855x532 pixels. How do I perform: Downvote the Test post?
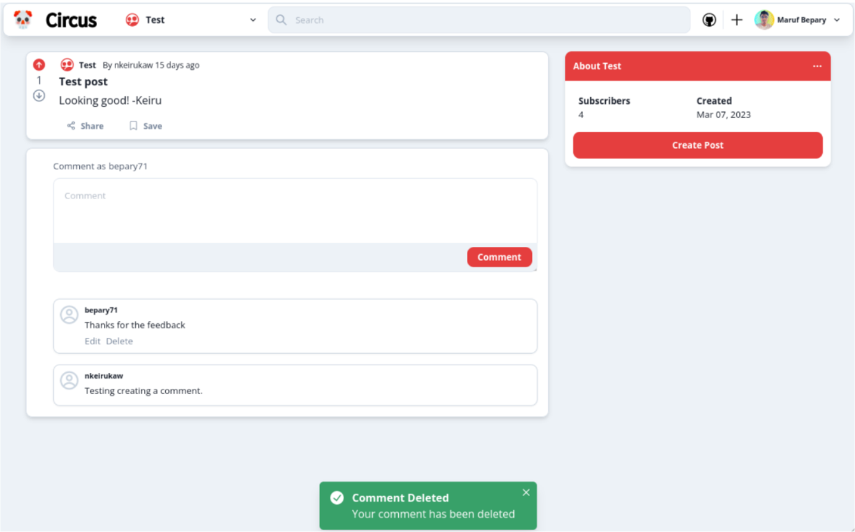click(x=39, y=95)
